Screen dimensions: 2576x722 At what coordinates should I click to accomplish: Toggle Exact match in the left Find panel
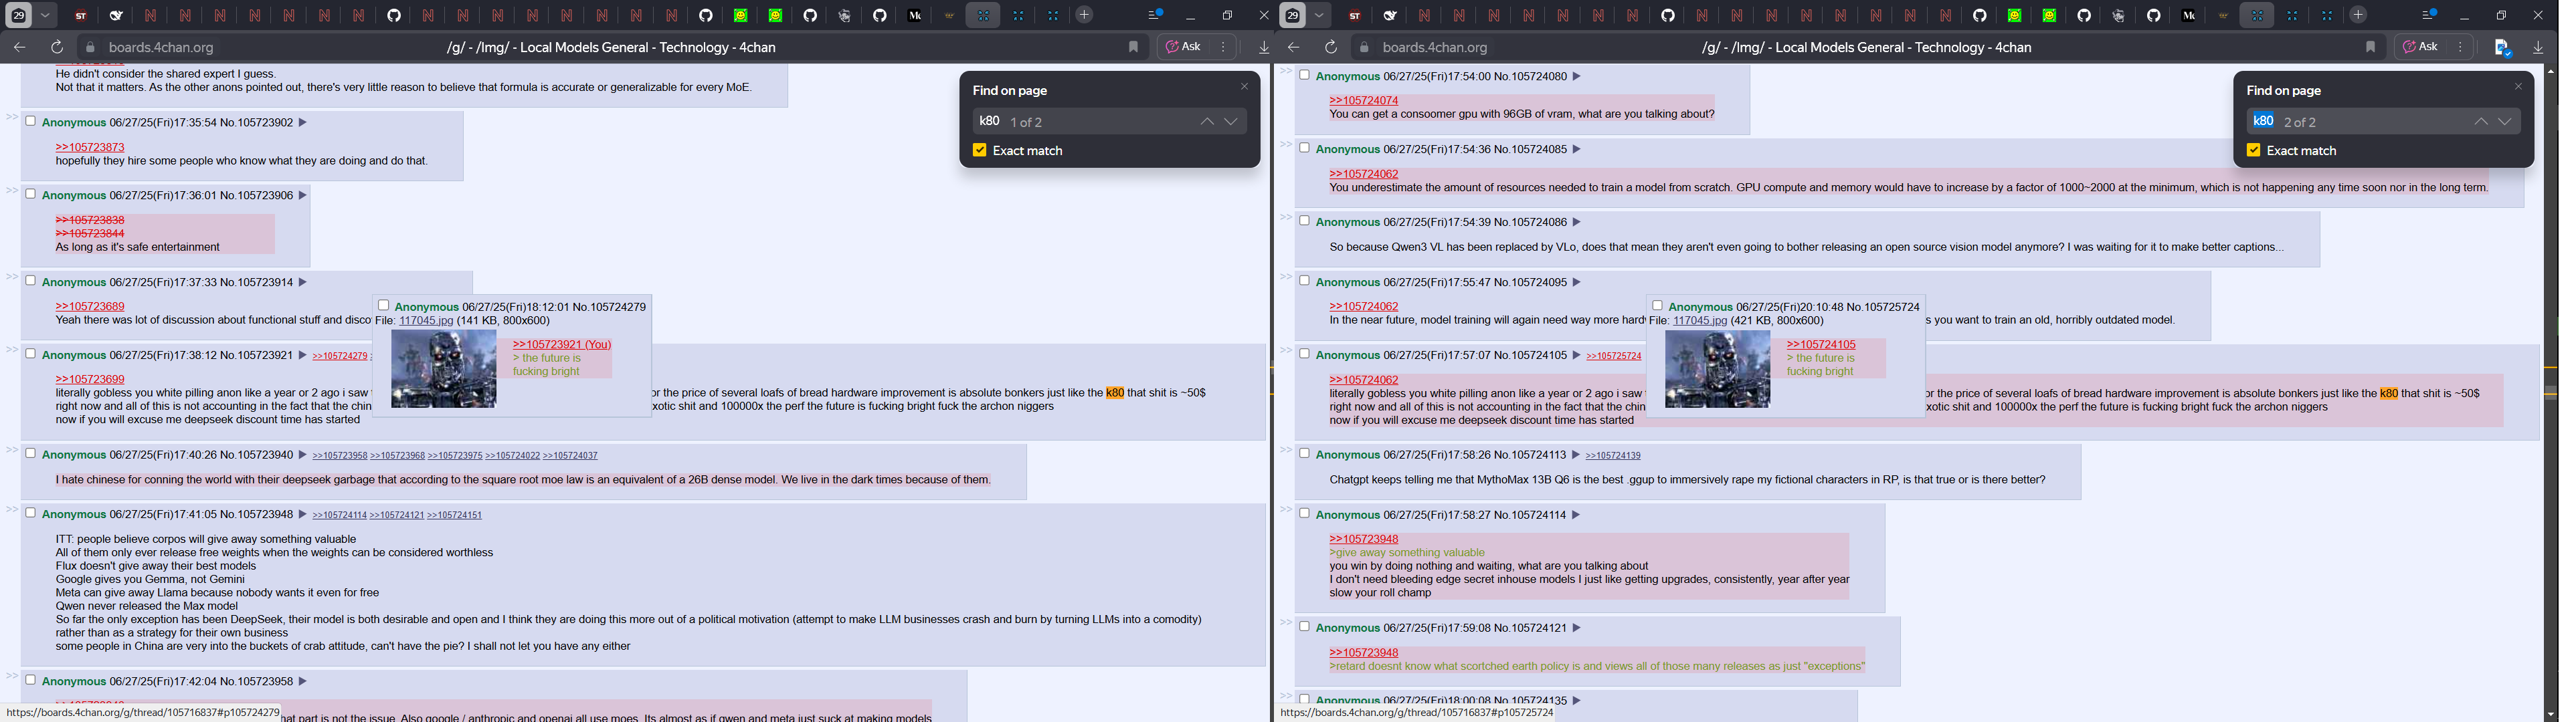click(x=980, y=150)
